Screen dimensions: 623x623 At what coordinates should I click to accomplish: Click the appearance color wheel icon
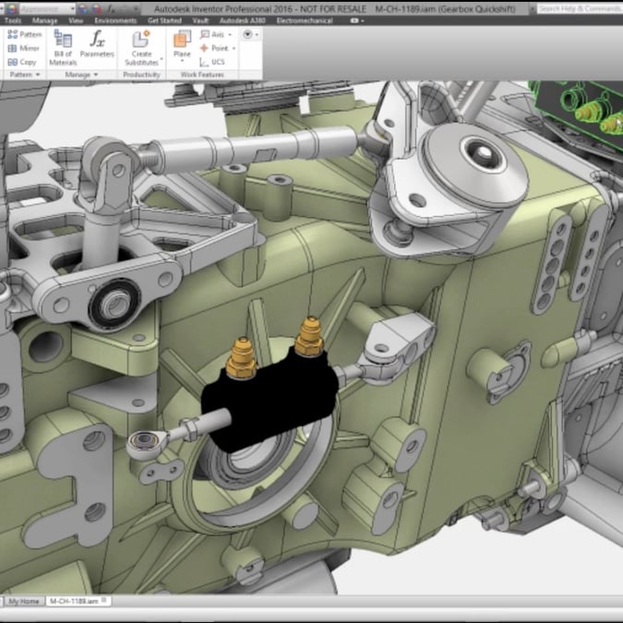pos(12,8)
